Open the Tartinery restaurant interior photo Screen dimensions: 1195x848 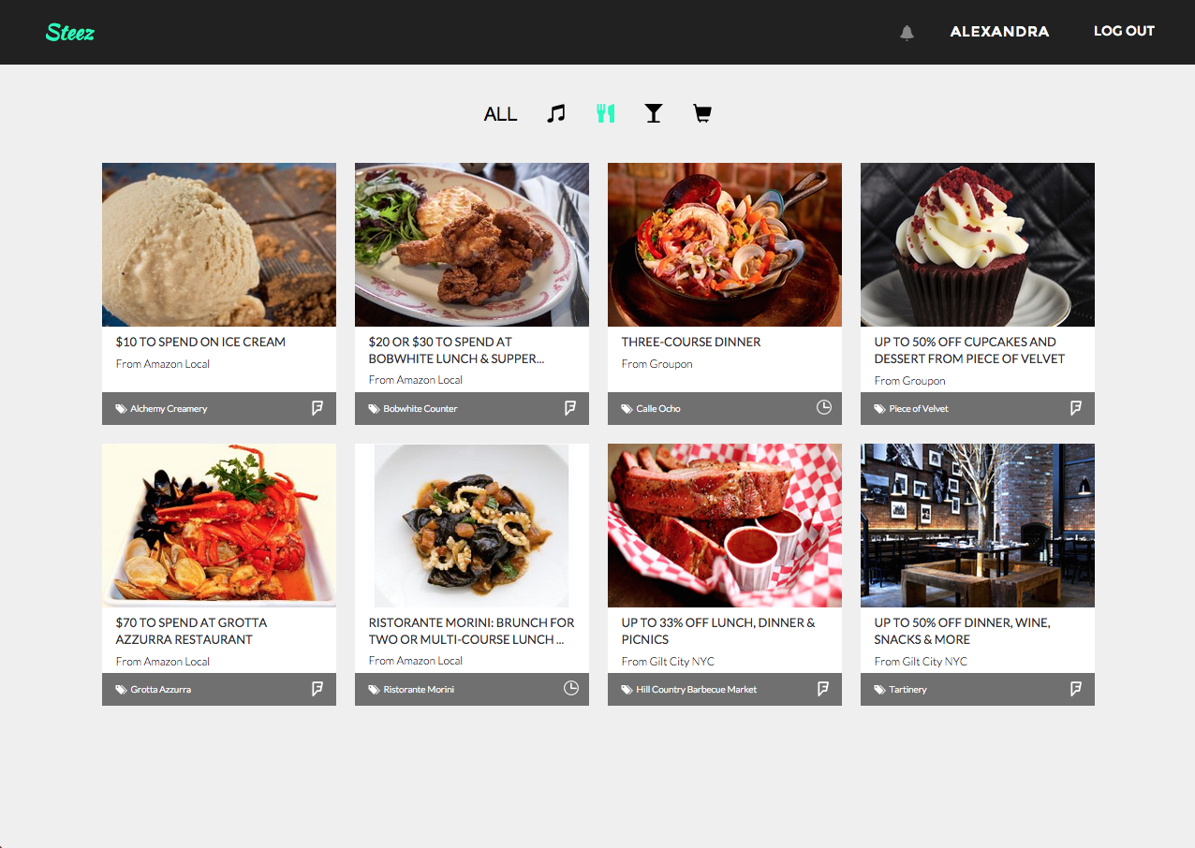[x=978, y=525]
